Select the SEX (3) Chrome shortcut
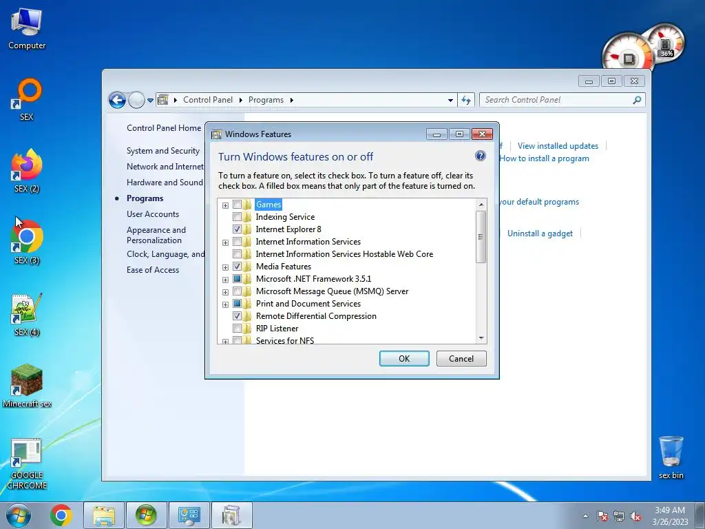The width and height of the screenshot is (705, 529). click(x=27, y=242)
